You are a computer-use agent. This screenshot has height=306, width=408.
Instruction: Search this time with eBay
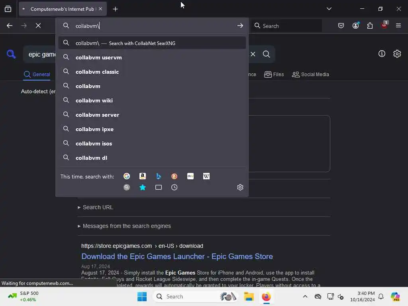click(x=190, y=177)
